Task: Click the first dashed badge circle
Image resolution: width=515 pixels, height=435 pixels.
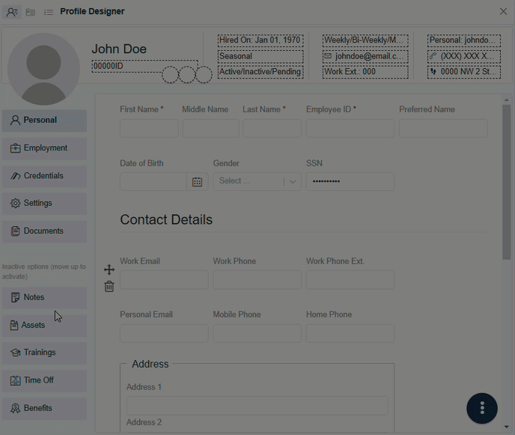Action: (170, 75)
